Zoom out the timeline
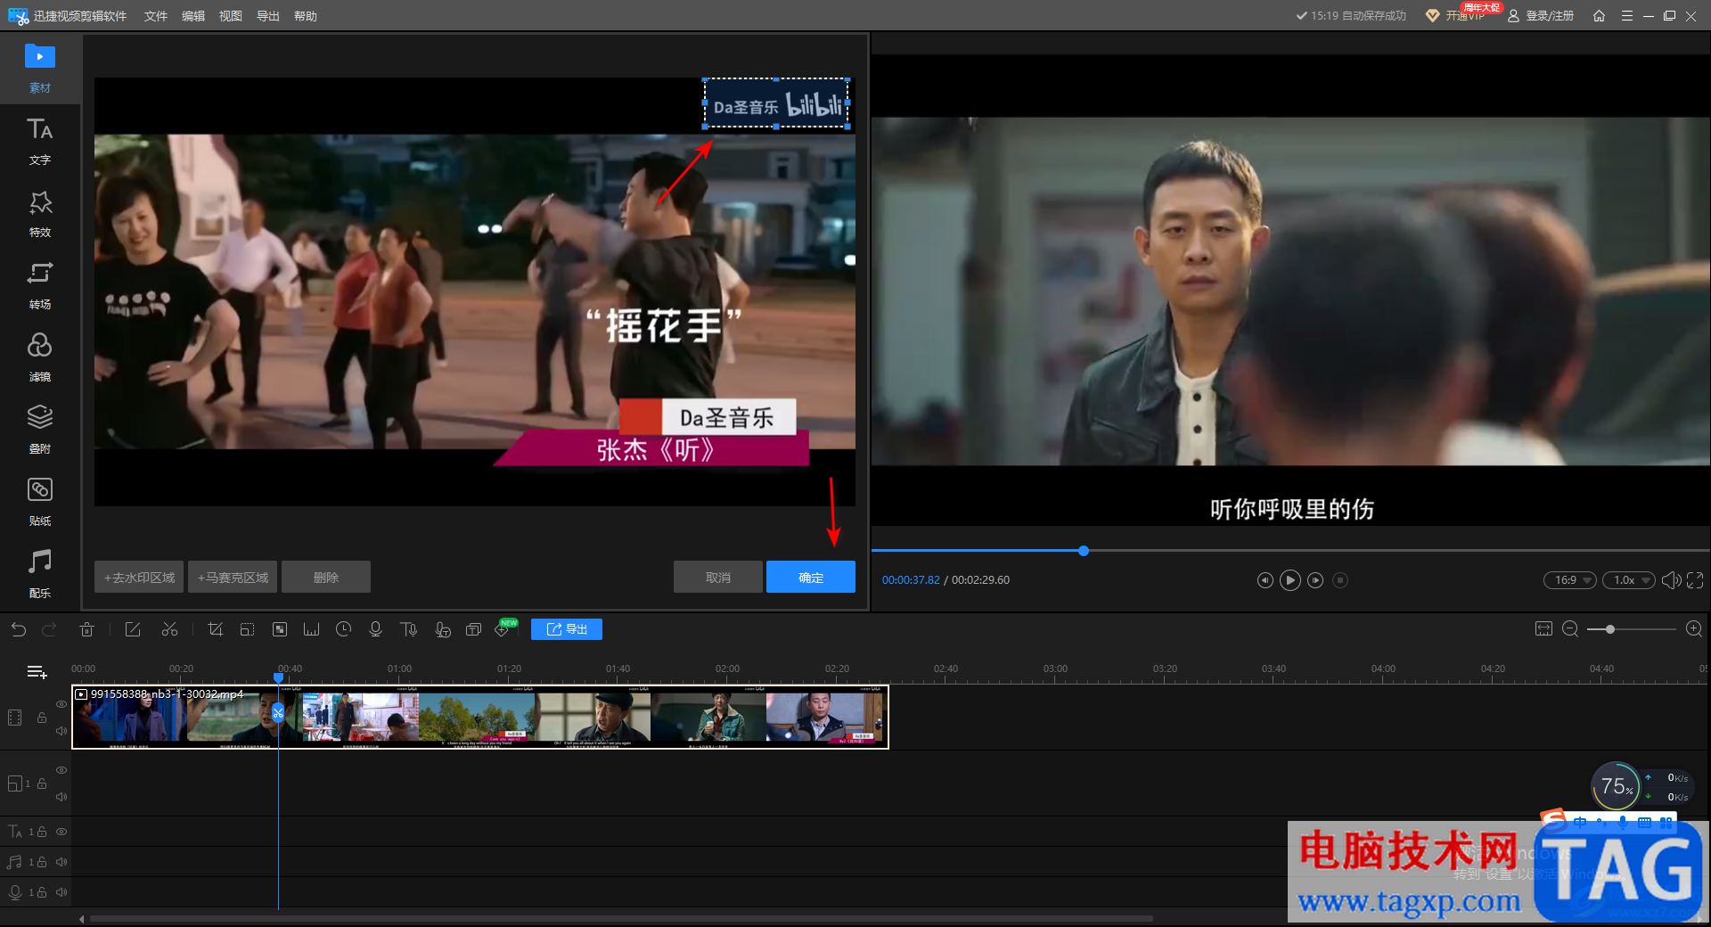This screenshot has width=1711, height=927. click(x=1570, y=629)
